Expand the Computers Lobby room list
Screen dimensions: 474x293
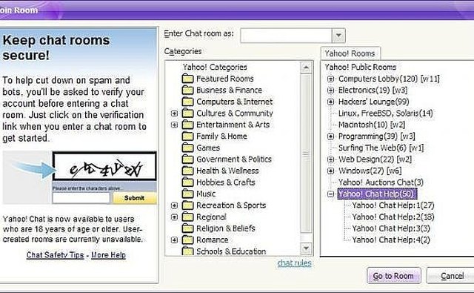331,79
